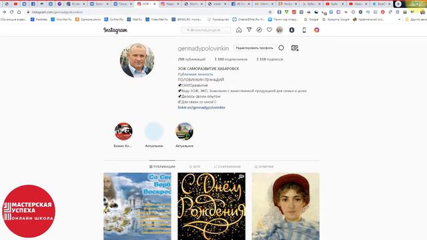The image size is (427, 240).
Task: Open the Google bookmark
Action: coord(312,19)
